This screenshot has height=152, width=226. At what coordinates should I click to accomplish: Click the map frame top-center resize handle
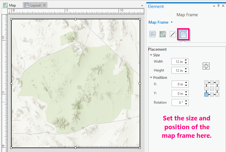(75, 19)
